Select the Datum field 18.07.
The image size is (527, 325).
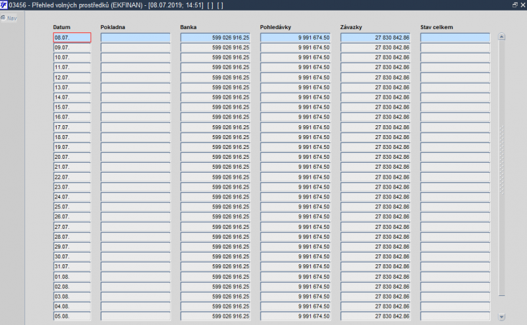pyautogui.click(x=72, y=137)
